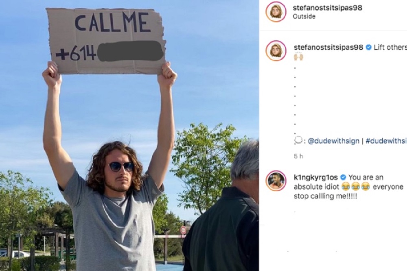Open stefanostsitsipas98 avatar in post header
407x271 pixels.
point(276,11)
